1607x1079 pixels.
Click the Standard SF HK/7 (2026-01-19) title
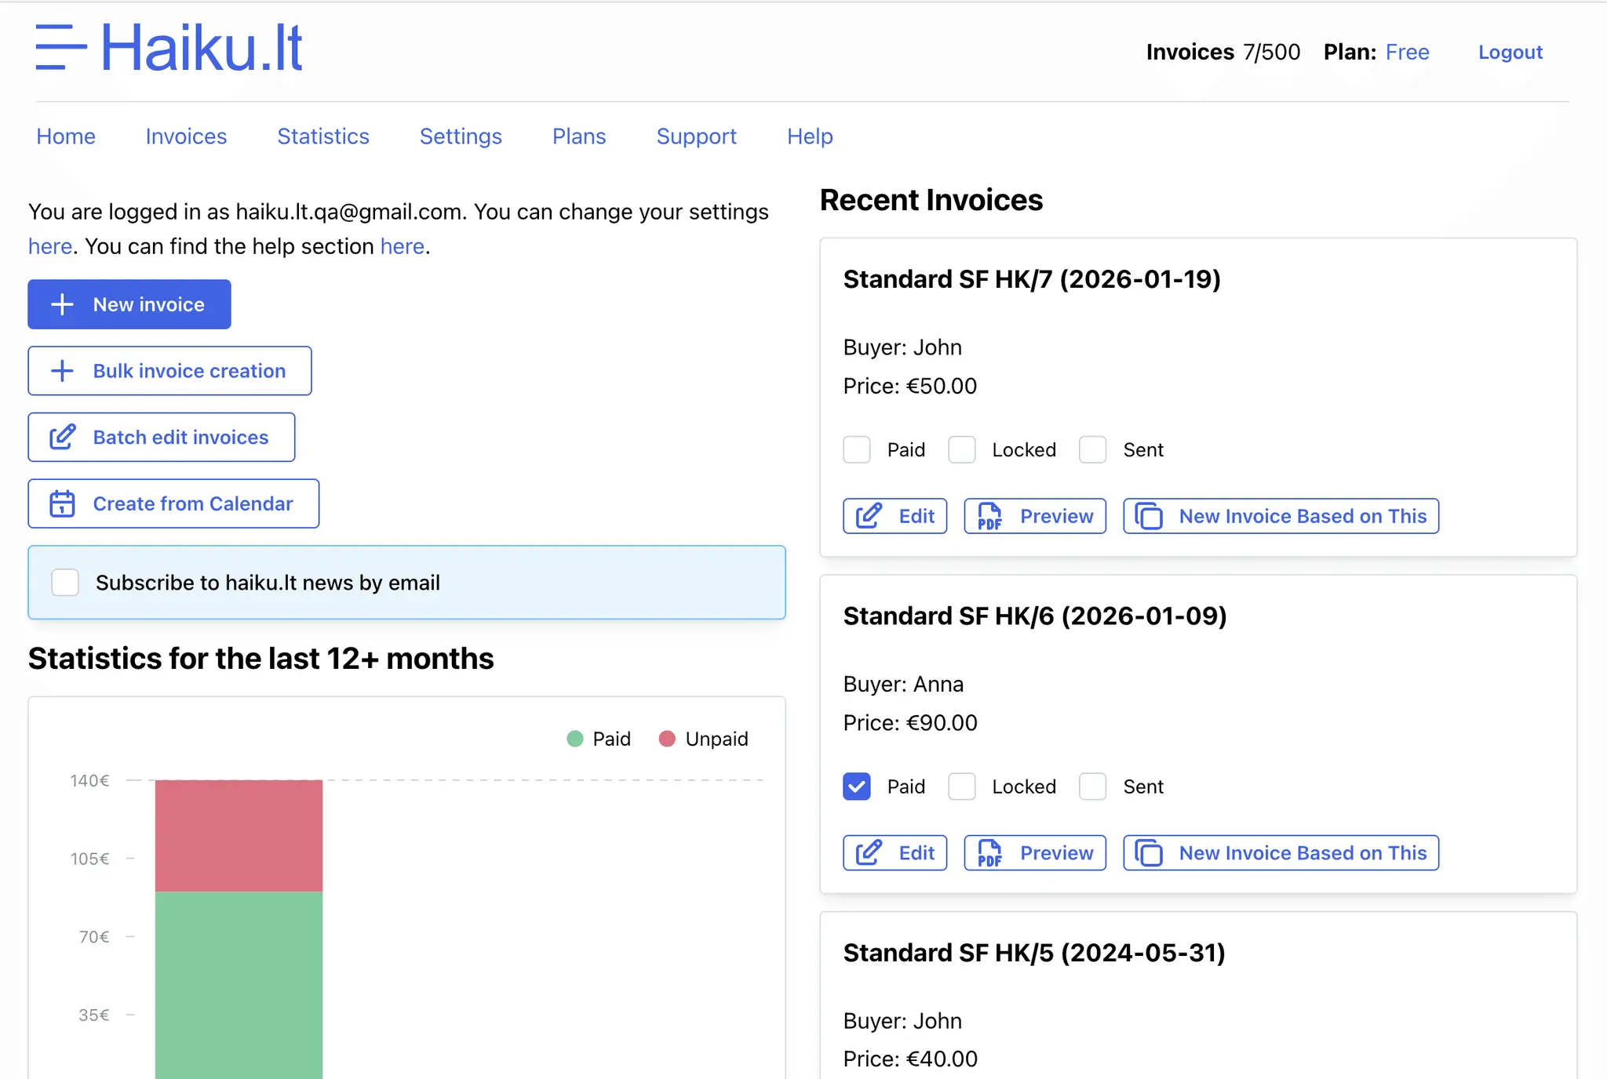coord(1032,279)
